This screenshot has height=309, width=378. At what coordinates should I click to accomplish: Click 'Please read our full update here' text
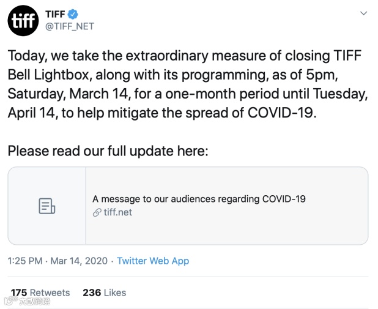[108, 151]
